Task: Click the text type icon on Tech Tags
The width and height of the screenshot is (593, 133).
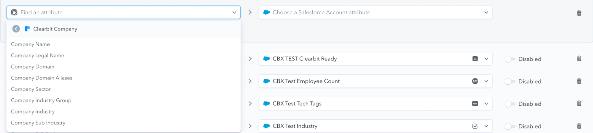Action: pos(475,104)
